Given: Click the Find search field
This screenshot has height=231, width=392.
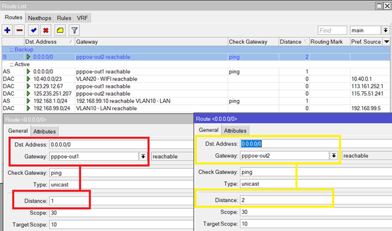Looking at the screenshot, I should point(332,30).
